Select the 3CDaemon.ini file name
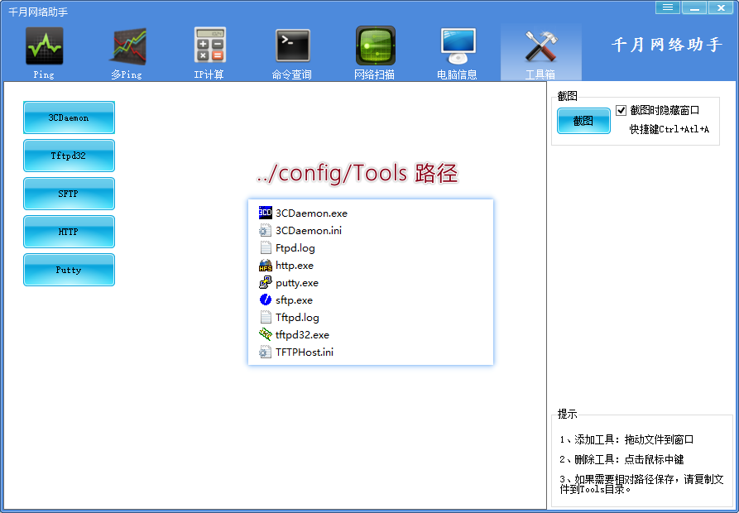The image size is (739, 513). (309, 230)
